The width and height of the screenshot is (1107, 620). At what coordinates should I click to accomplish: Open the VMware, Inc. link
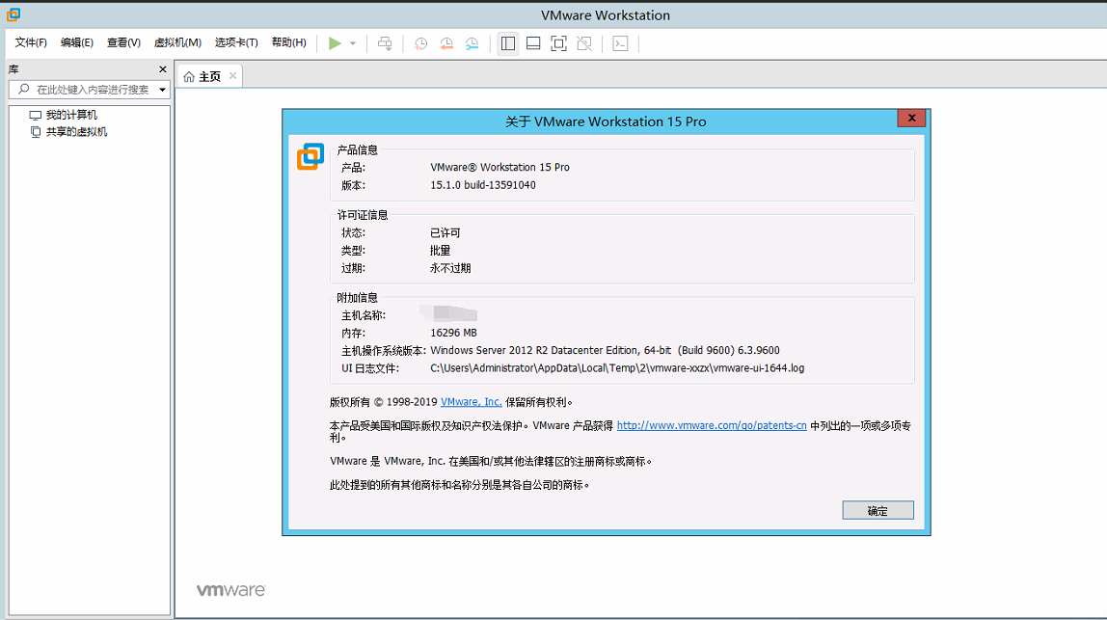[x=471, y=402]
